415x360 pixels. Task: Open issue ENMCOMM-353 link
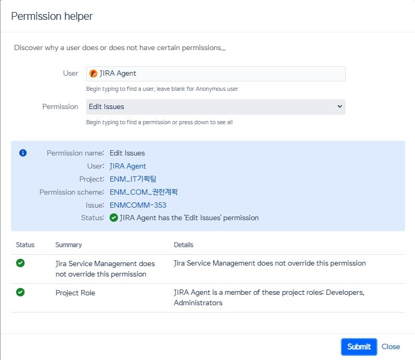coord(138,205)
